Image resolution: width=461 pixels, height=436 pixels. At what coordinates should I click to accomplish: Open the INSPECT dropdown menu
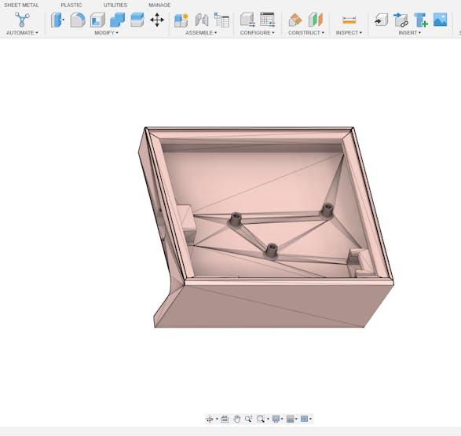point(349,33)
